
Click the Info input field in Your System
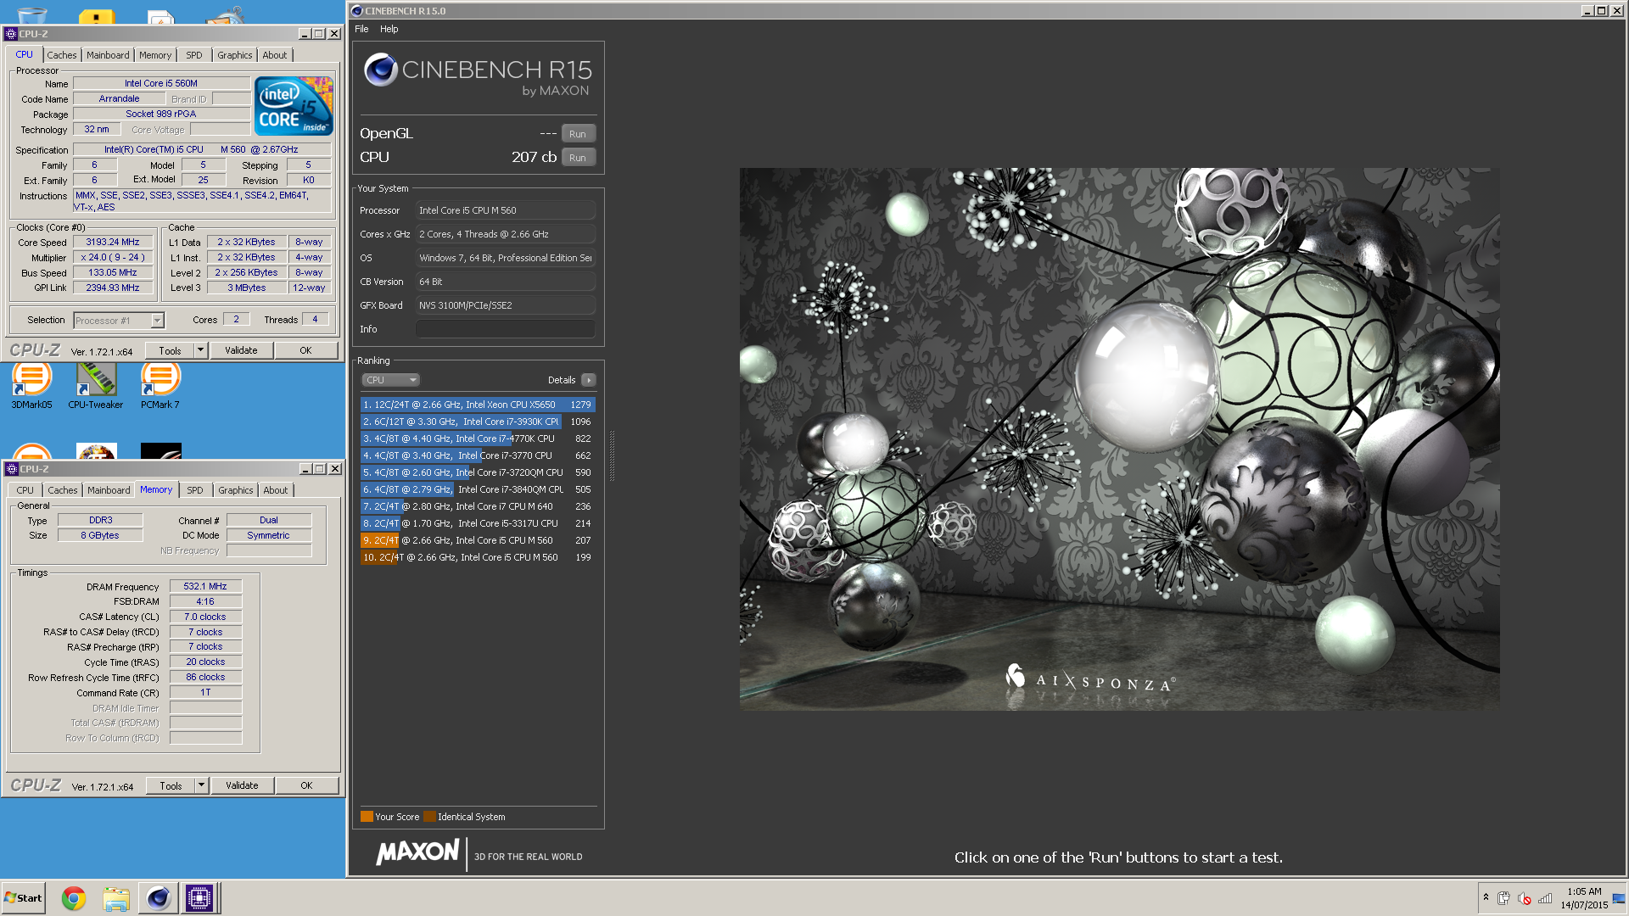(x=505, y=329)
